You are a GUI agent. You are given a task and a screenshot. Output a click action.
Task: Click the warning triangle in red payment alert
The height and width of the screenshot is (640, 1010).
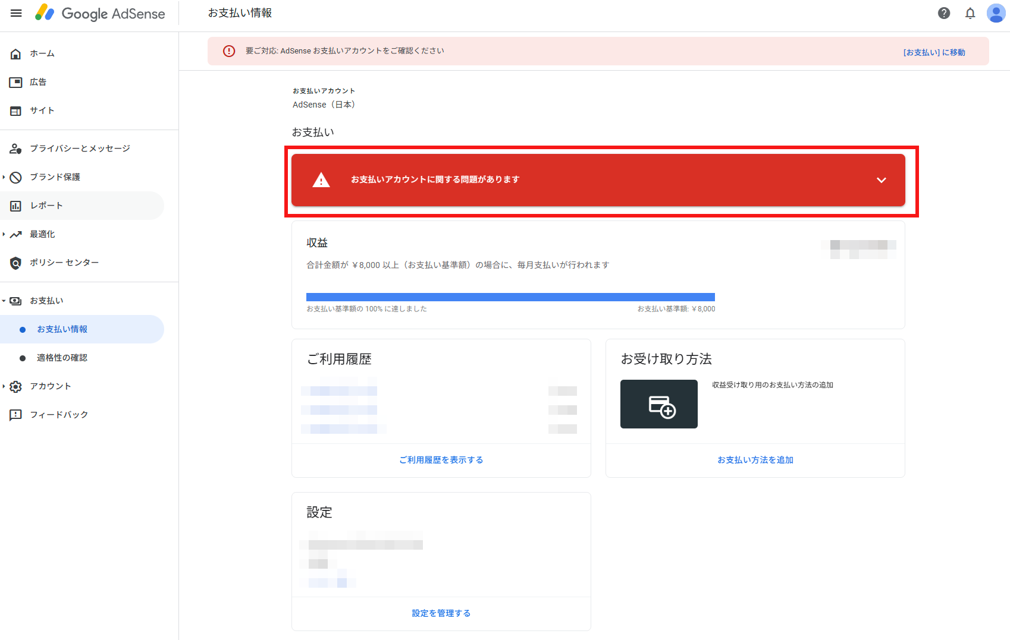pyautogui.click(x=321, y=179)
